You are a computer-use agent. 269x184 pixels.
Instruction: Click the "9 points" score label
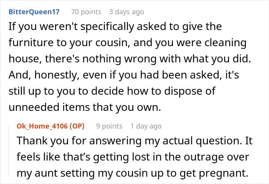click(109, 126)
